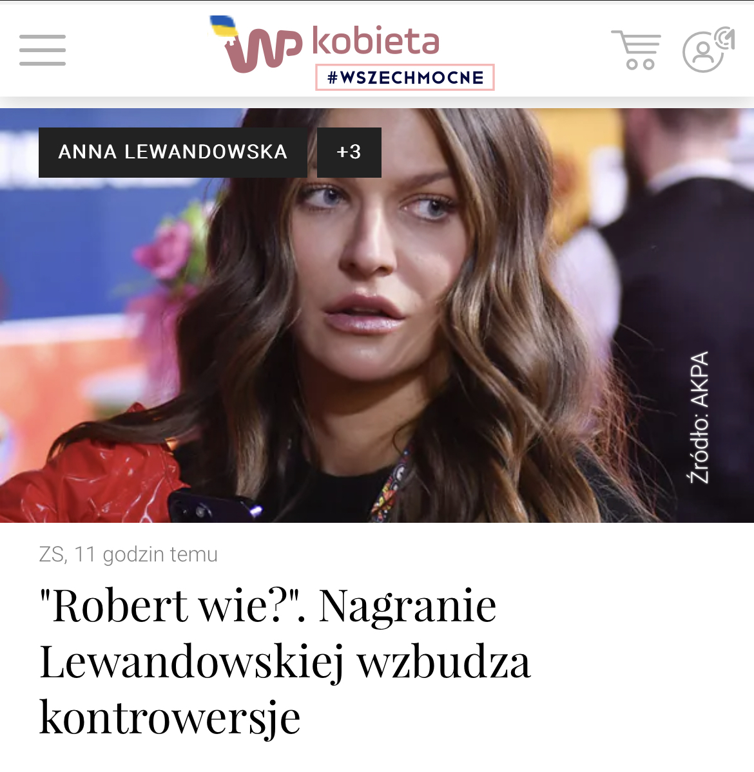
Task: Click the word 'Nagranie' in the headline
Action: (x=407, y=606)
